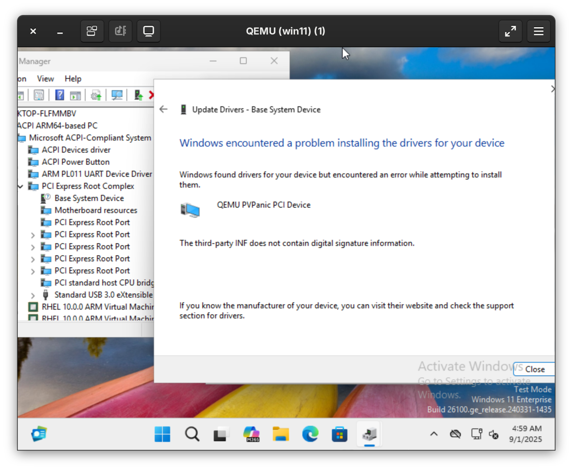
Task: Toggle fullscreen in QEMU viewer header
Action: (x=510, y=31)
